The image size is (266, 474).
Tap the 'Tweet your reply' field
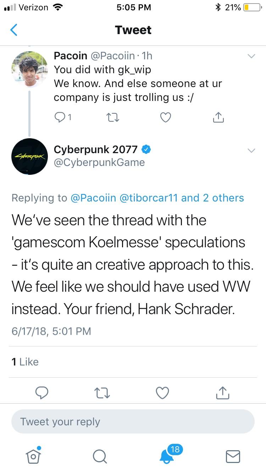(x=133, y=421)
